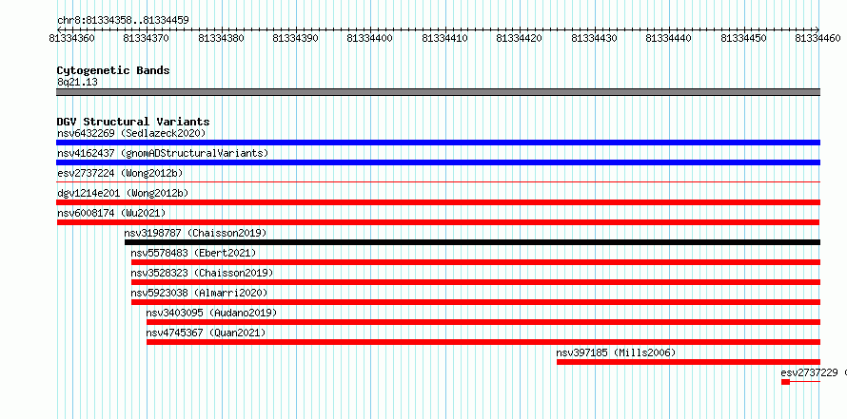The image size is (847, 419).
Task: Select the esv2737224 (Wong2012b) label
Action: (120, 173)
